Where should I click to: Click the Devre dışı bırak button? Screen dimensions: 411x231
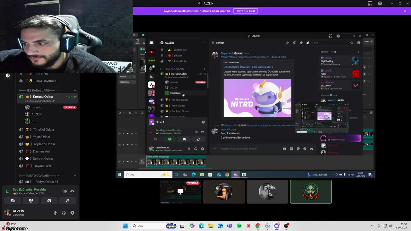pos(245,11)
